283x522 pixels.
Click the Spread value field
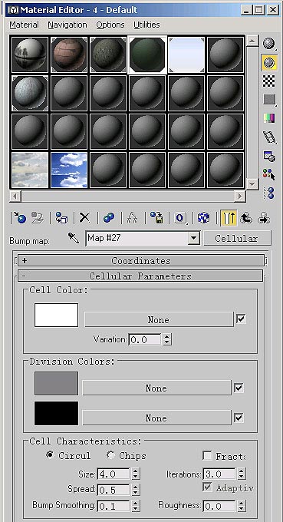pyautogui.click(x=114, y=490)
